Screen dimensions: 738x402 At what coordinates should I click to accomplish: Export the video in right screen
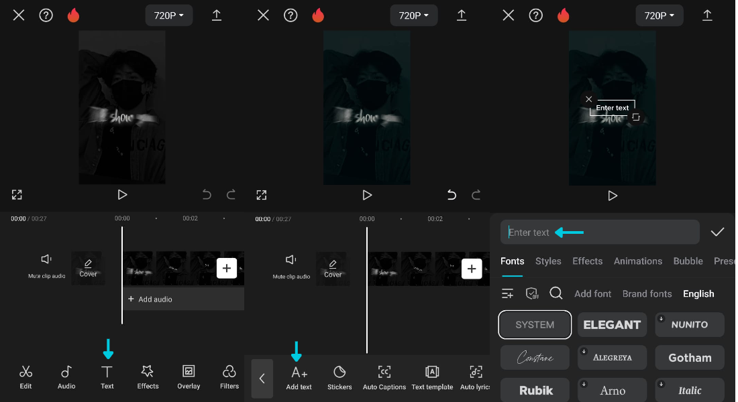707,15
